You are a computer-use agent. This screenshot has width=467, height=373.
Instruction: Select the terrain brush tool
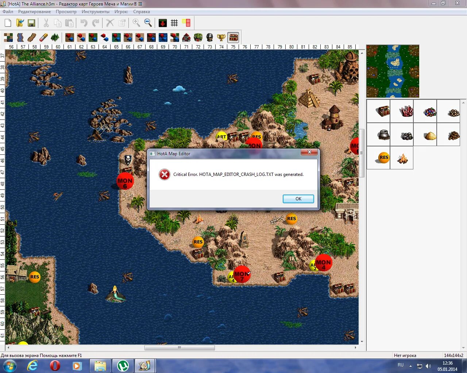tap(8, 38)
